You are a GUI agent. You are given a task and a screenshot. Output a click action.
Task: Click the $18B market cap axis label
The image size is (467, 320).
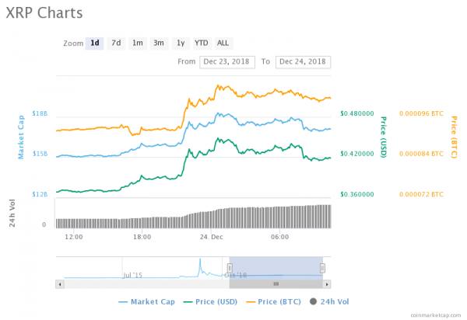(x=40, y=113)
